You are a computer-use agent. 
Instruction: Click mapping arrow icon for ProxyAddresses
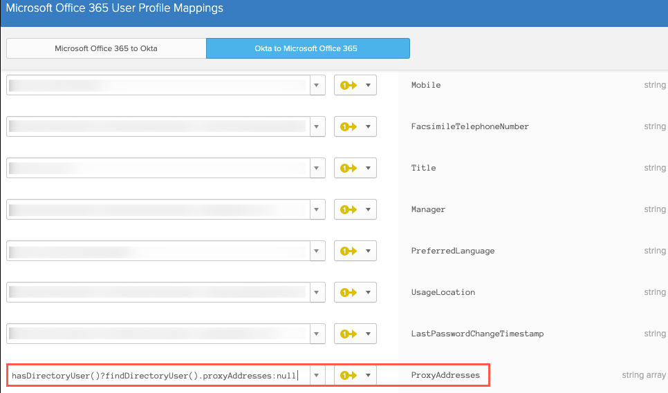(348, 376)
